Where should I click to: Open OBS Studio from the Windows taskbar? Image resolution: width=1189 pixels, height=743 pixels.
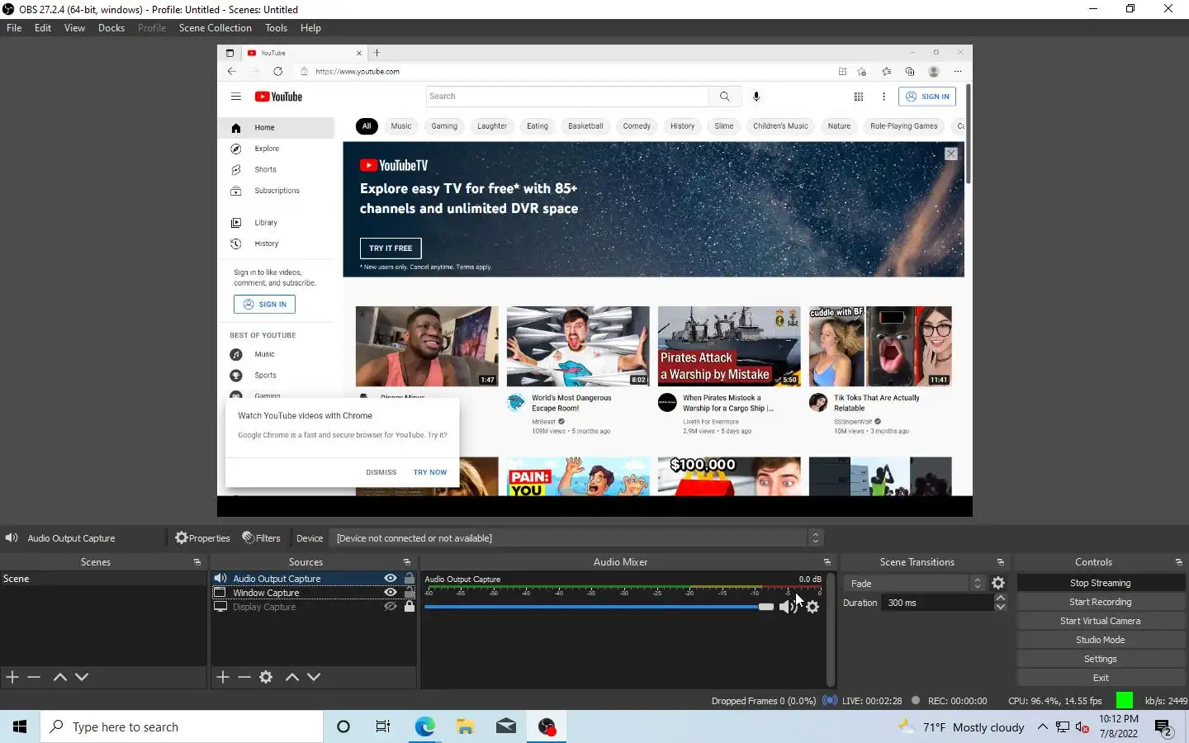(x=547, y=726)
